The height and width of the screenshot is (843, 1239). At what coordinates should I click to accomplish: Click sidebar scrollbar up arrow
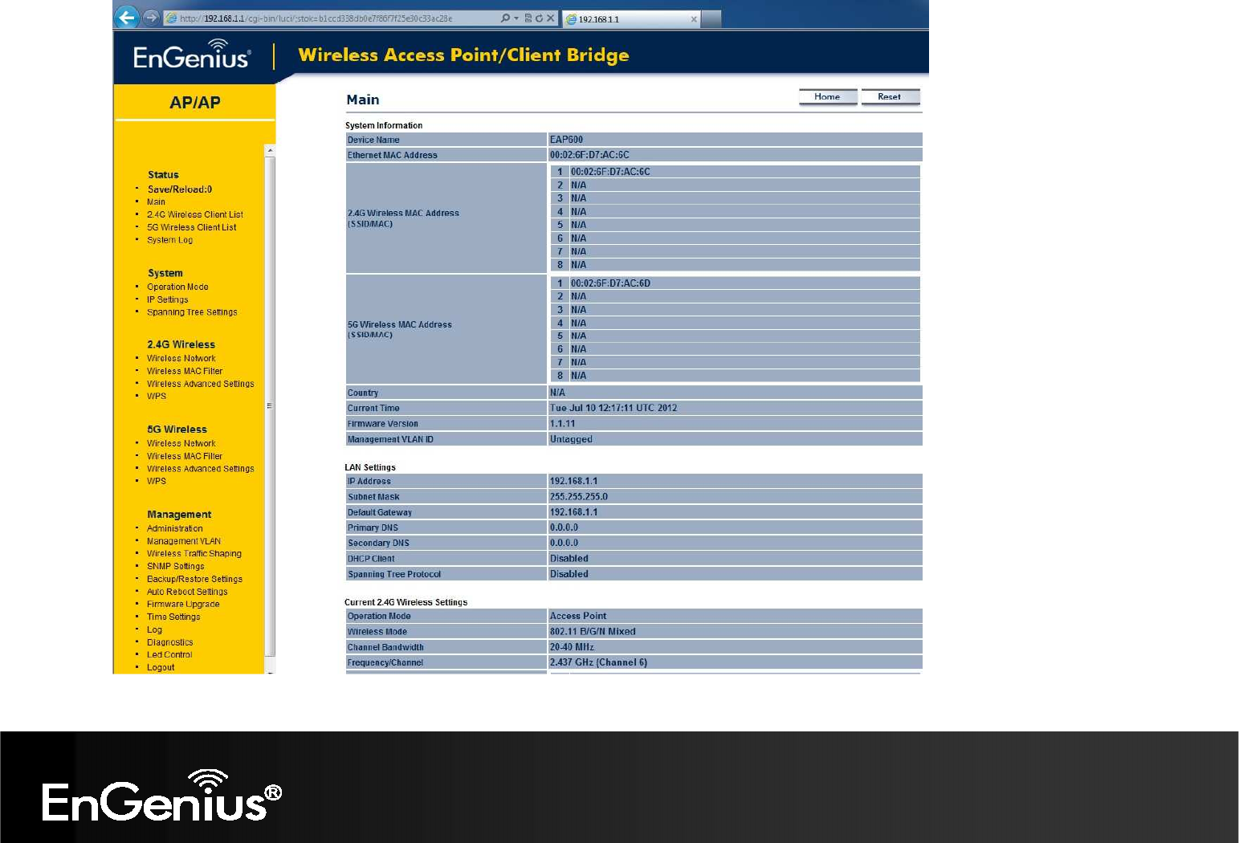coord(270,150)
